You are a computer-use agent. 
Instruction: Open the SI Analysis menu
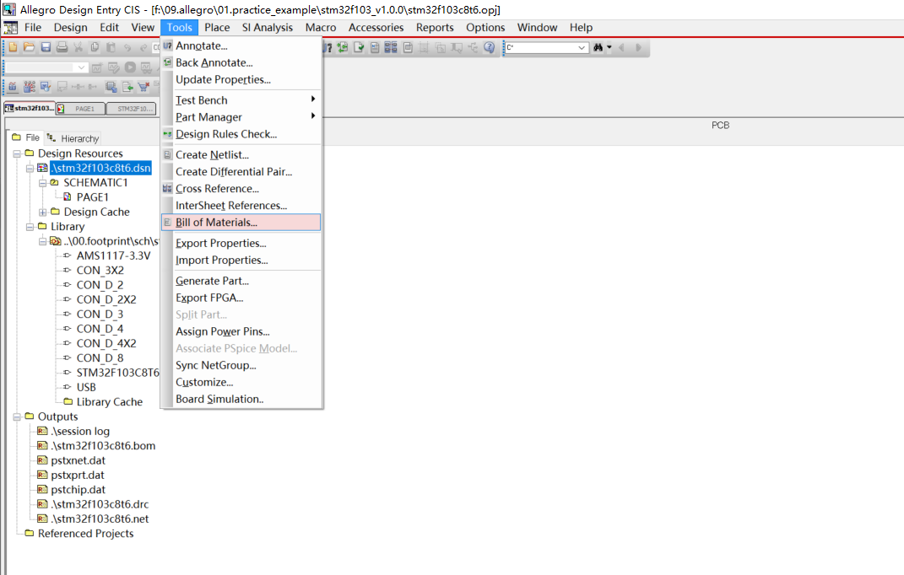[x=267, y=28]
